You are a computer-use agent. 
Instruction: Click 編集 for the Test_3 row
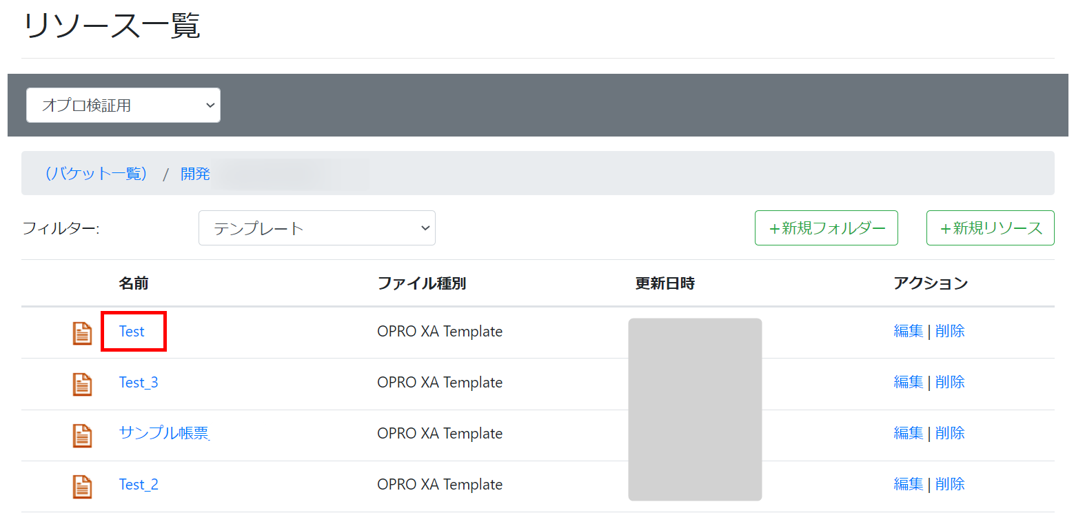pos(908,382)
